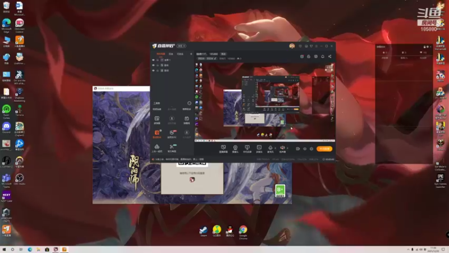Open settings gear beside the start live button

[x=311, y=149]
